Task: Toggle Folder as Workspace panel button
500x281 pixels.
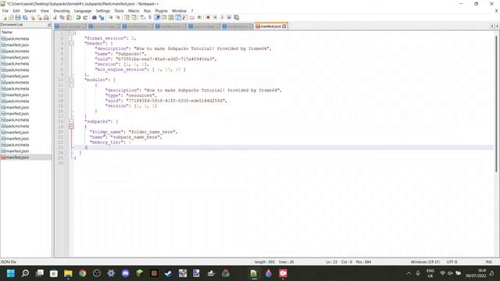Action: pyautogui.click(x=192, y=17)
